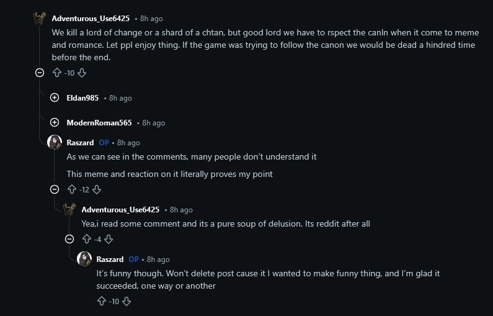Open Raszard's username on the last reply
The image size is (493, 316).
[110, 260]
